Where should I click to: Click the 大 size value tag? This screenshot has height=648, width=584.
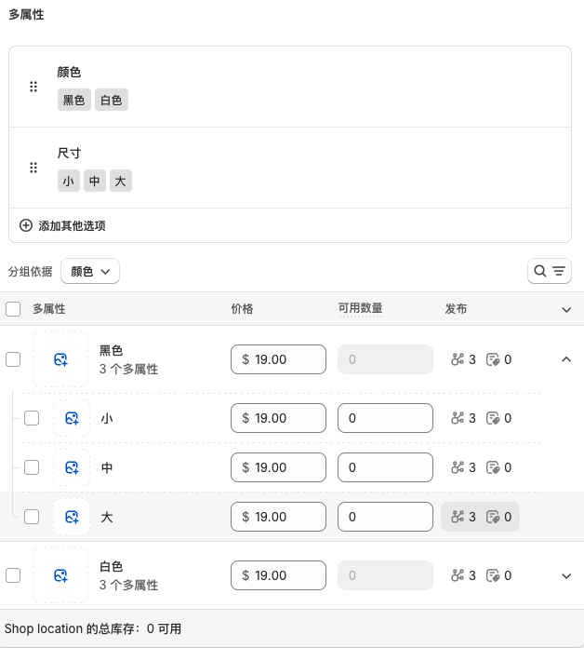121,181
